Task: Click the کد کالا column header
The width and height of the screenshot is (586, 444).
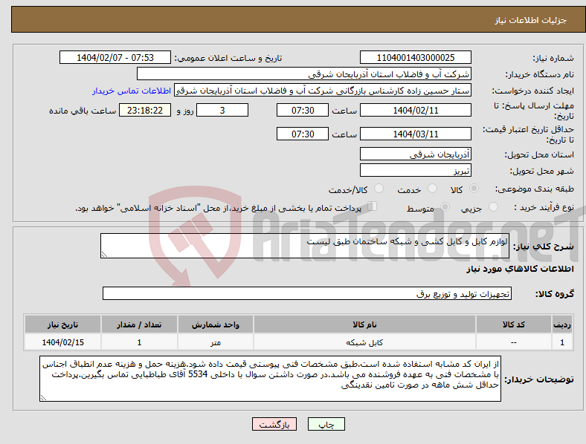Action: [x=514, y=324]
